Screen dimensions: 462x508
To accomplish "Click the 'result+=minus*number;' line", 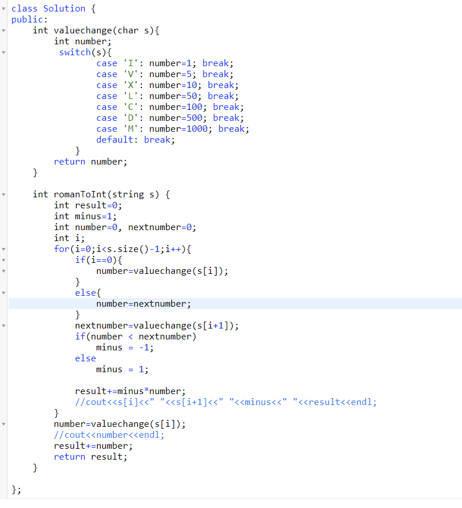I will [130, 391].
